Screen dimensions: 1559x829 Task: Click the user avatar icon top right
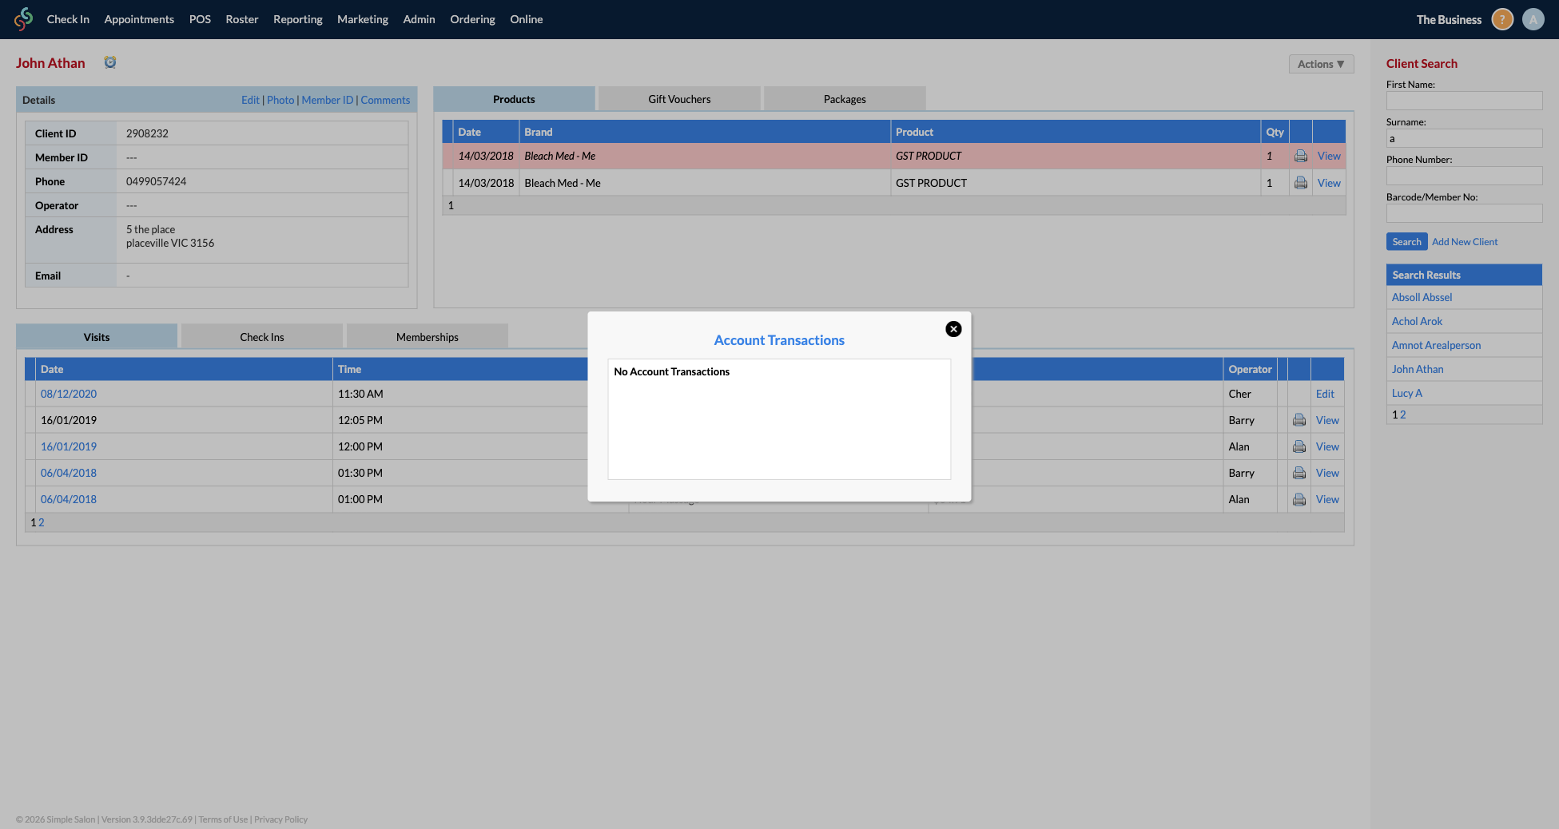tap(1533, 18)
